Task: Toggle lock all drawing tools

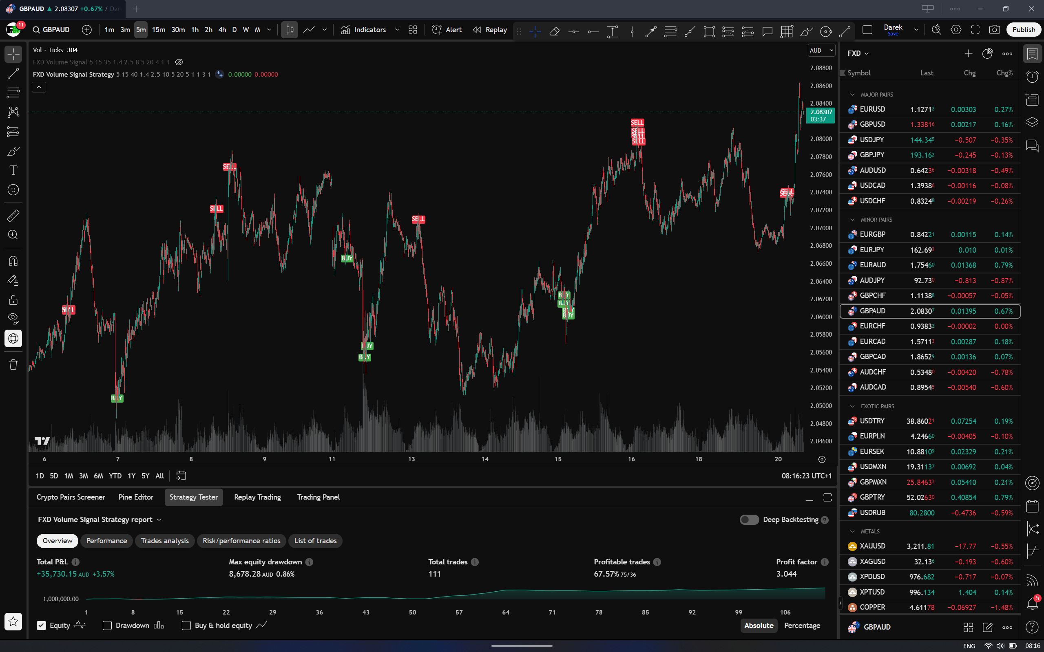Action: 13,300
